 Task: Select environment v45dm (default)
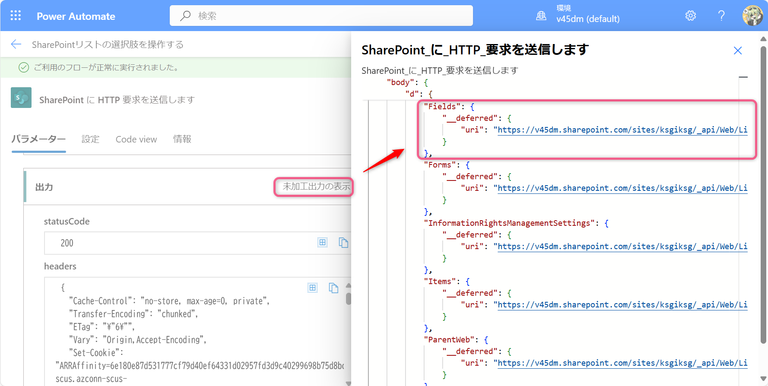click(x=588, y=19)
